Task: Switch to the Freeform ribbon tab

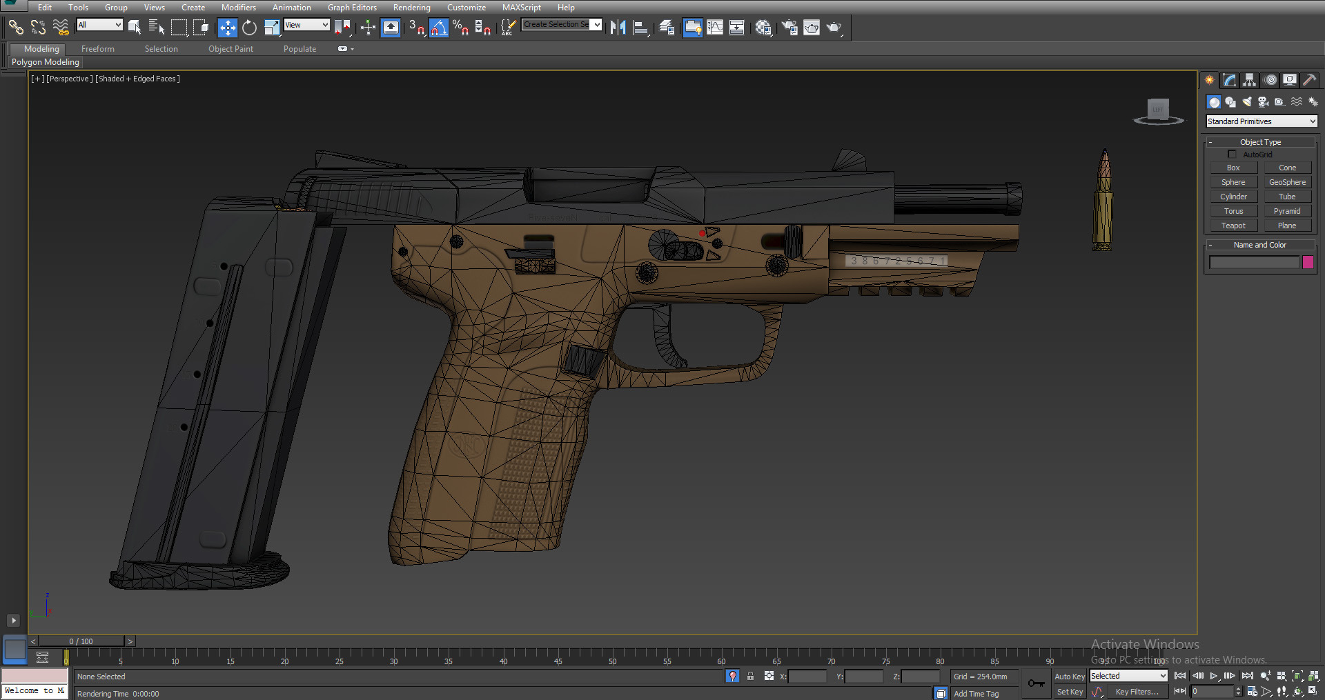Action: (98, 49)
